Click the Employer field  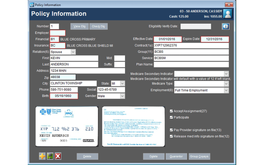point(58,33)
